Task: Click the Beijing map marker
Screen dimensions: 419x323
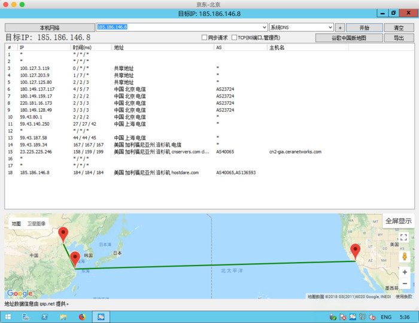Action: tap(63, 234)
